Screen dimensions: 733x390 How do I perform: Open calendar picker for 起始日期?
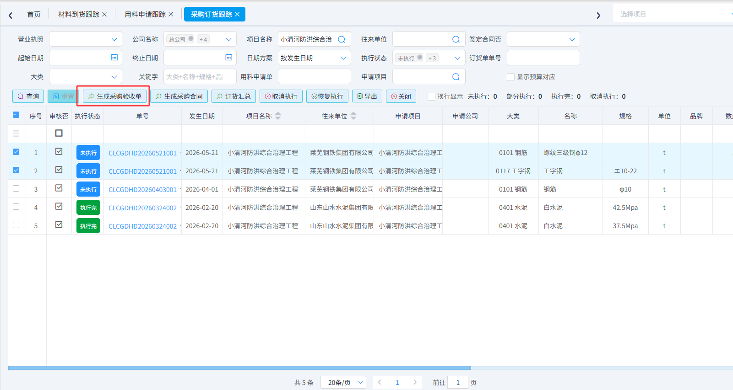(114, 57)
